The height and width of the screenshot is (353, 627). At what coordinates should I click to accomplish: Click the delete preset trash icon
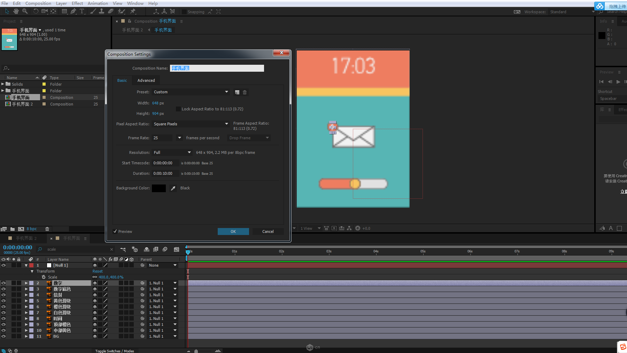coord(245,92)
